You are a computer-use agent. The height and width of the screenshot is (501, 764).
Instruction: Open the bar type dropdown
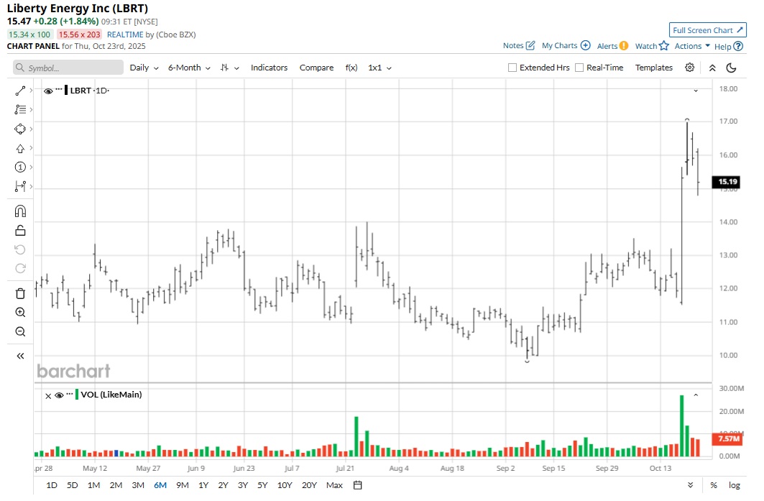pyautogui.click(x=229, y=68)
